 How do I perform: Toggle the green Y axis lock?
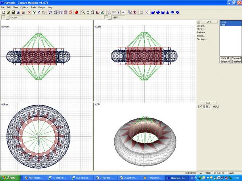click(x=34, y=12)
